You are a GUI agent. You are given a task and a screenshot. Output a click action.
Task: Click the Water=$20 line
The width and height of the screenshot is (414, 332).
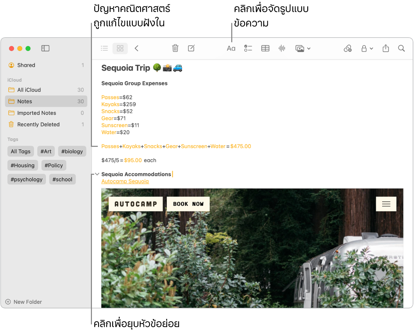(x=115, y=132)
